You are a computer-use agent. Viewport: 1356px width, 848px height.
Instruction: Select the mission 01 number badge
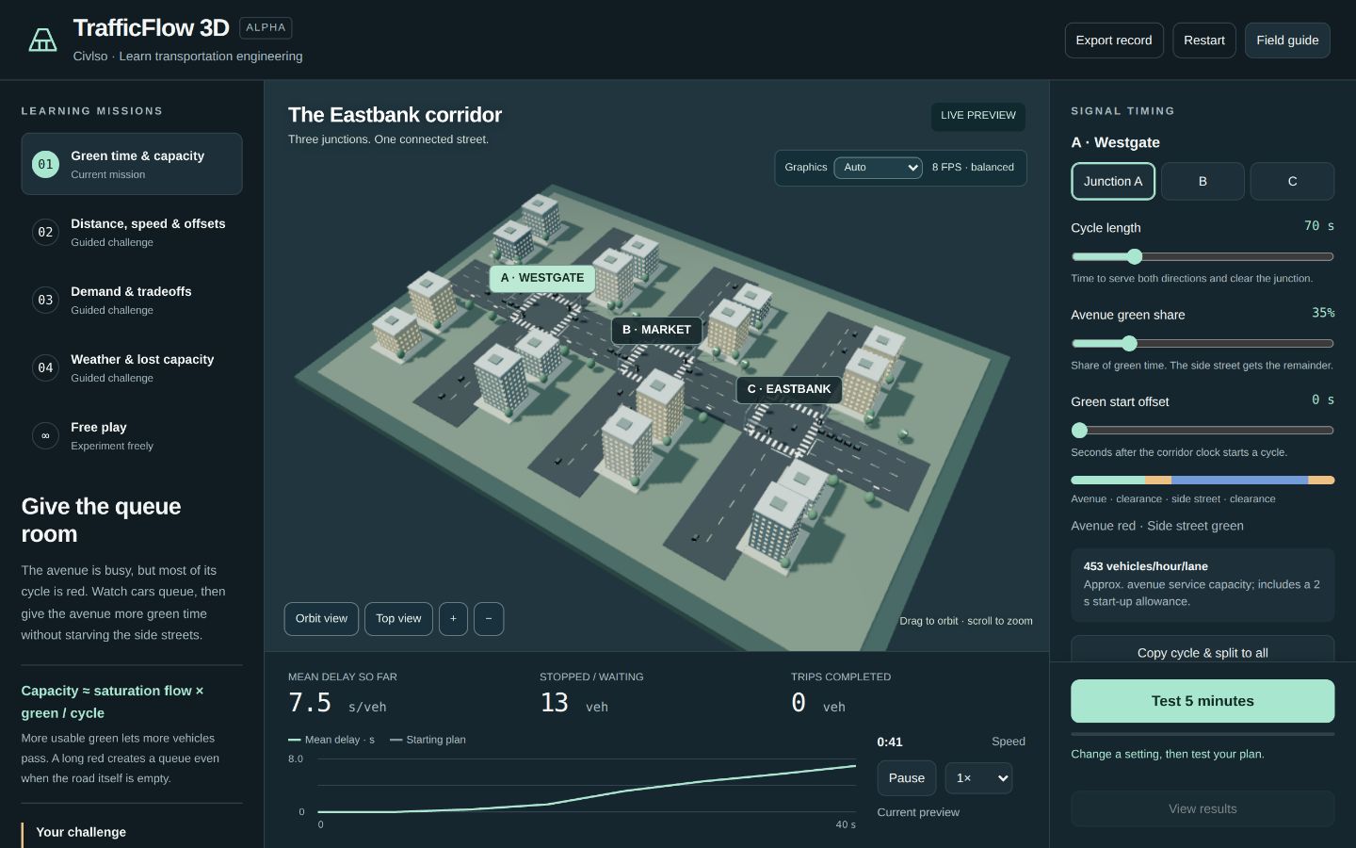pos(45,164)
